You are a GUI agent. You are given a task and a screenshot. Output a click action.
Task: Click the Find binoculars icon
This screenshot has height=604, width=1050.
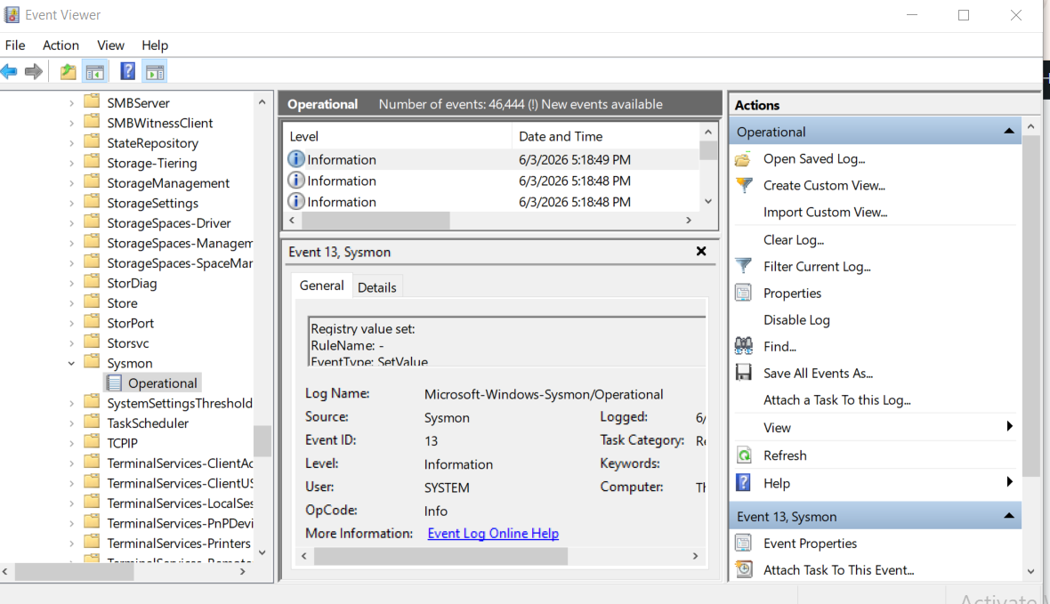(x=743, y=346)
